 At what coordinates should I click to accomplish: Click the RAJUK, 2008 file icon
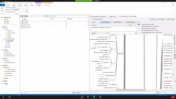pyautogui.click(x=23, y=27)
